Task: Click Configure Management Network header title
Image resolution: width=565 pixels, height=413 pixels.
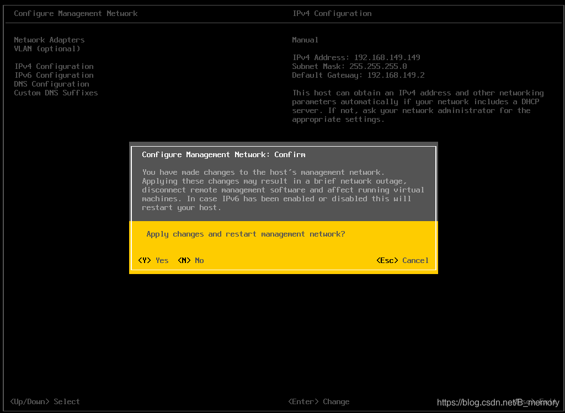Action: (x=76, y=13)
